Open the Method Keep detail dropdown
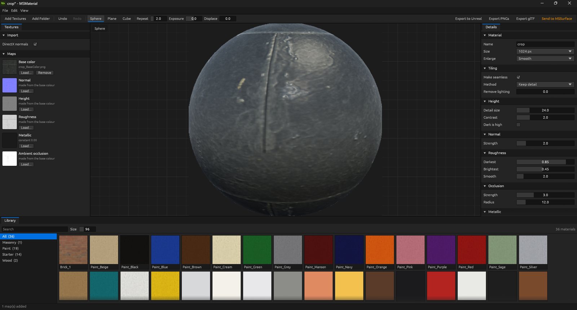This screenshot has height=310, width=577. [x=545, y=84]
